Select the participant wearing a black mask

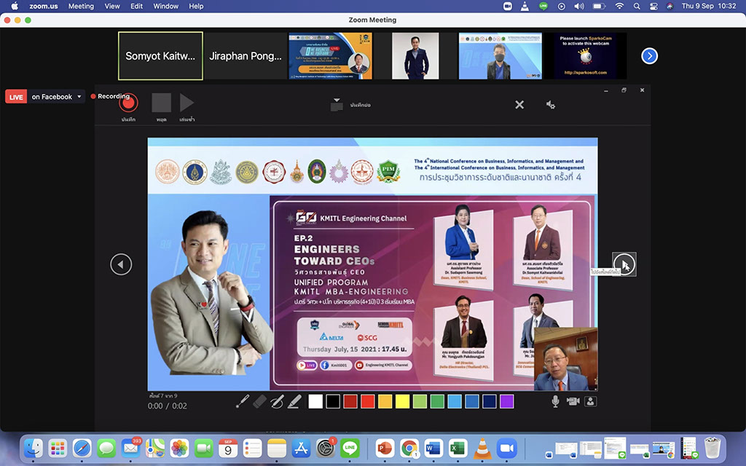(x=500, y=55)
